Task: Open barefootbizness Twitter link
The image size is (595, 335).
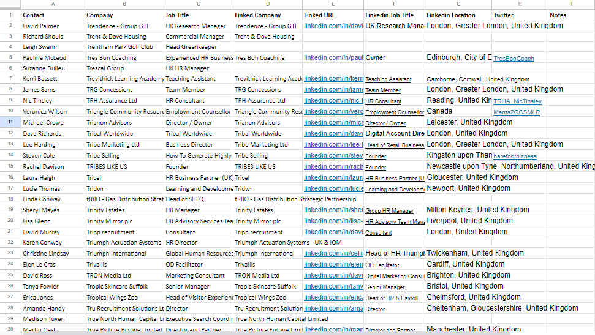Action: point(515,156)
